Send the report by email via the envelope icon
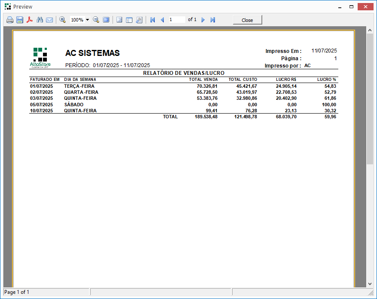 [x=49, y=20]
